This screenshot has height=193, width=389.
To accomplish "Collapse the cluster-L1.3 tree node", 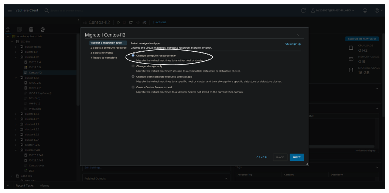I will coord(16,78).
